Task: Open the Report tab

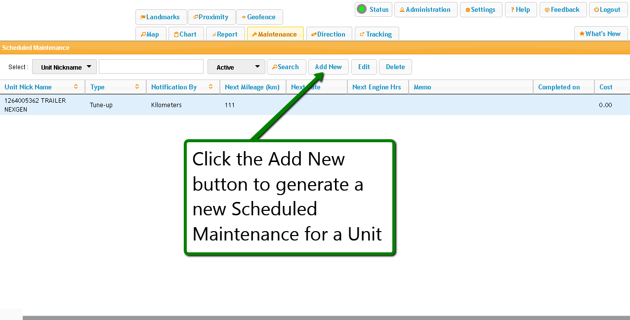Action: point(225,34)
